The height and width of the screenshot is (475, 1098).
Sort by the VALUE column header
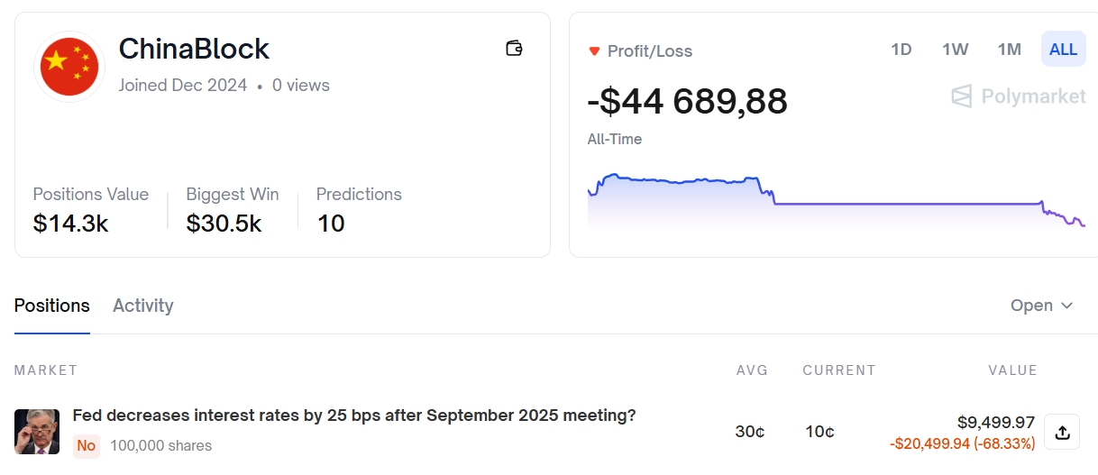pos(1012,370)
